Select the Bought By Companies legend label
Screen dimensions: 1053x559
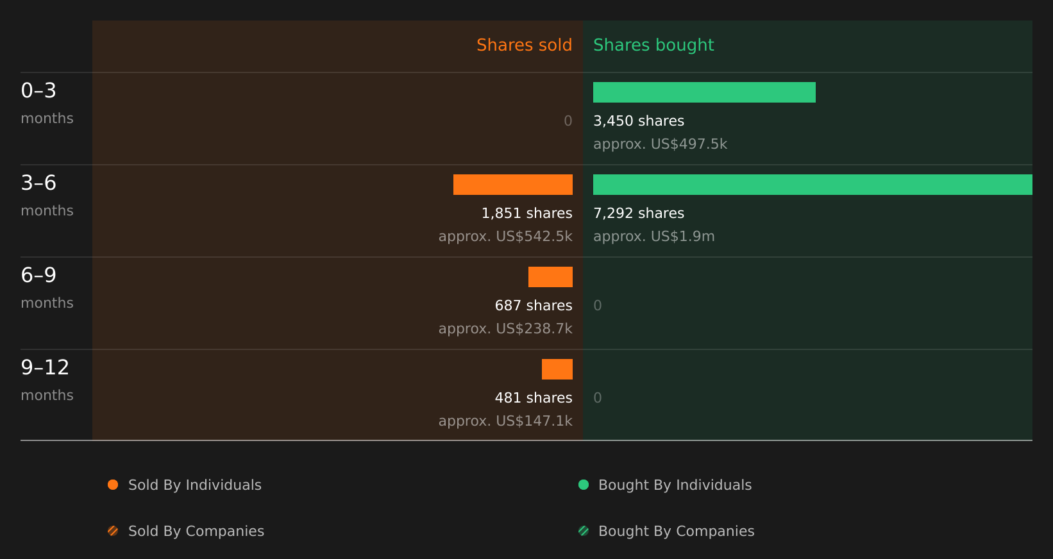[x=676, y=531]
